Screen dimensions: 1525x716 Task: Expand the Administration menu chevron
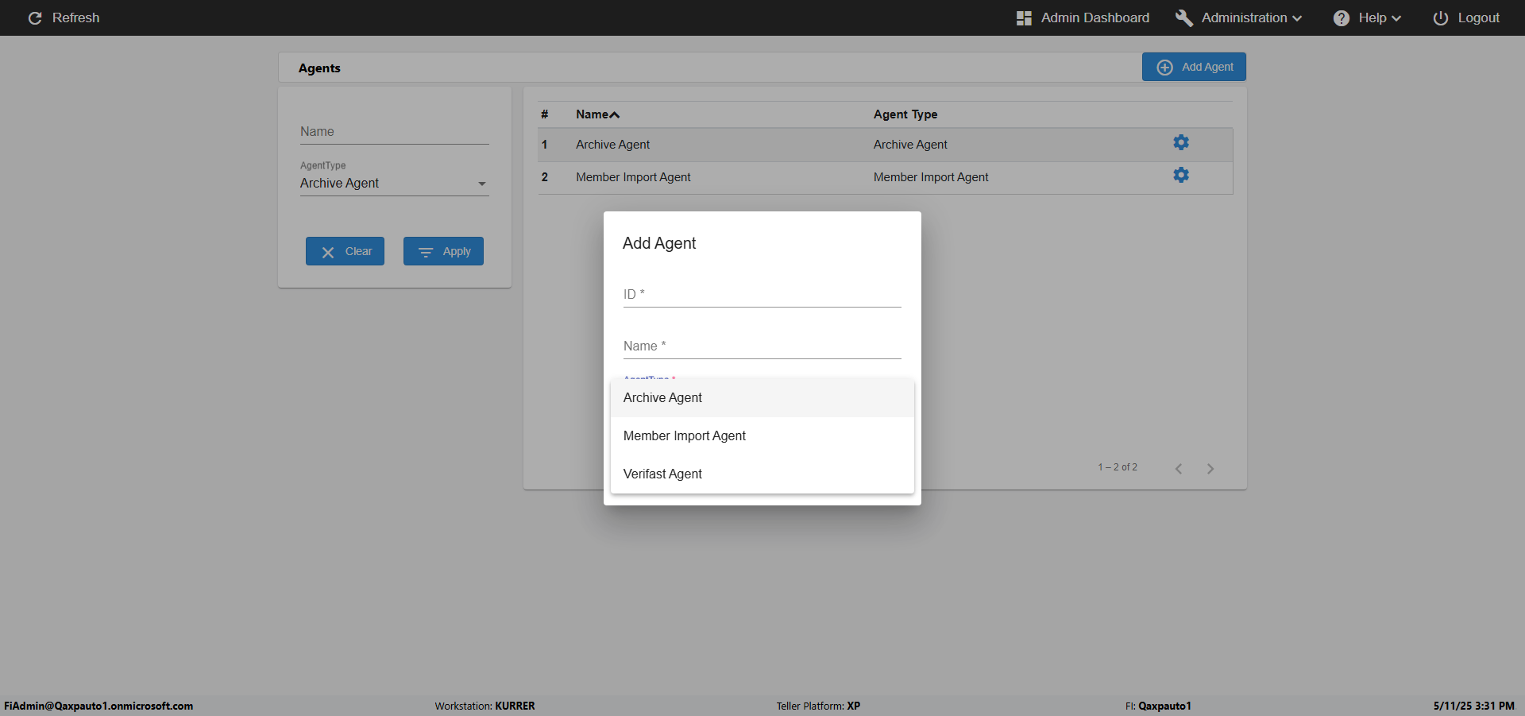pos(1297,18)
